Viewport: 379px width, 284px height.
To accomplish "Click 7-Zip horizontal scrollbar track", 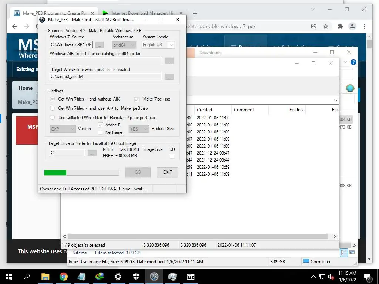I will click(x=198, y=236).
